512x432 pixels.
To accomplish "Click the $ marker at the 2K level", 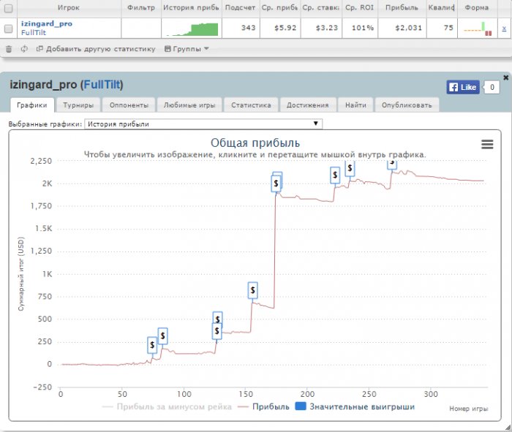I will pyautogui.click(x=276, y=183).
